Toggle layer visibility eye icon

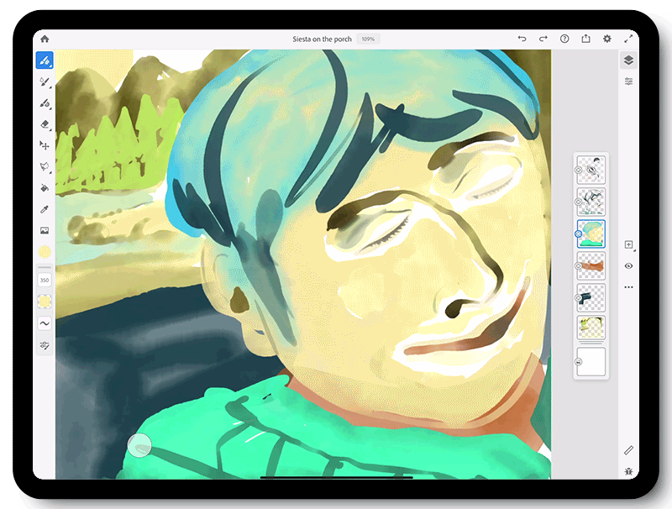point(628,265)
